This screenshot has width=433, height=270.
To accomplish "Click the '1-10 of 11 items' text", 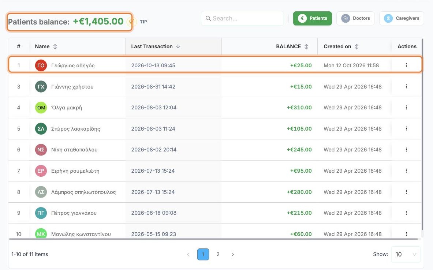I will [30, 254].
